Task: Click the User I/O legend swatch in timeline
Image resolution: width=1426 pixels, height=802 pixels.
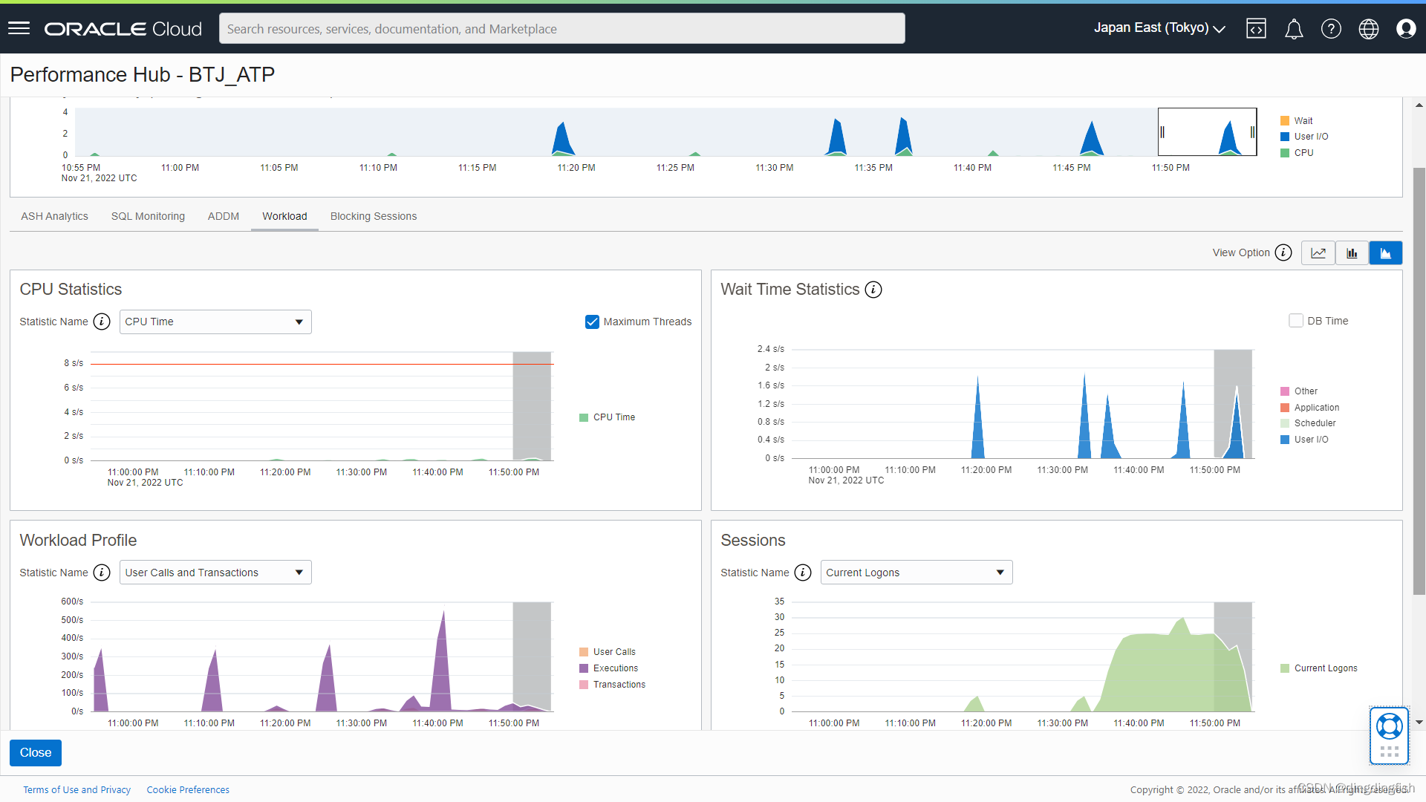Action: pos(1285,137)
